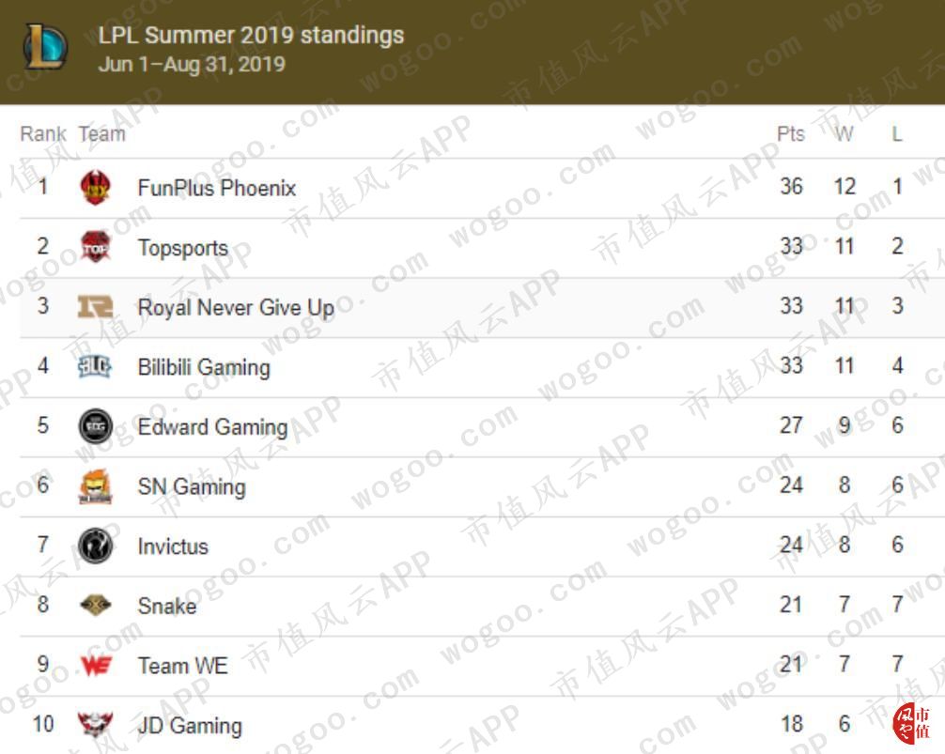This screenshot has height=754, width=945.
Task: Click the Snake team logo
Action: coord(95,606)
